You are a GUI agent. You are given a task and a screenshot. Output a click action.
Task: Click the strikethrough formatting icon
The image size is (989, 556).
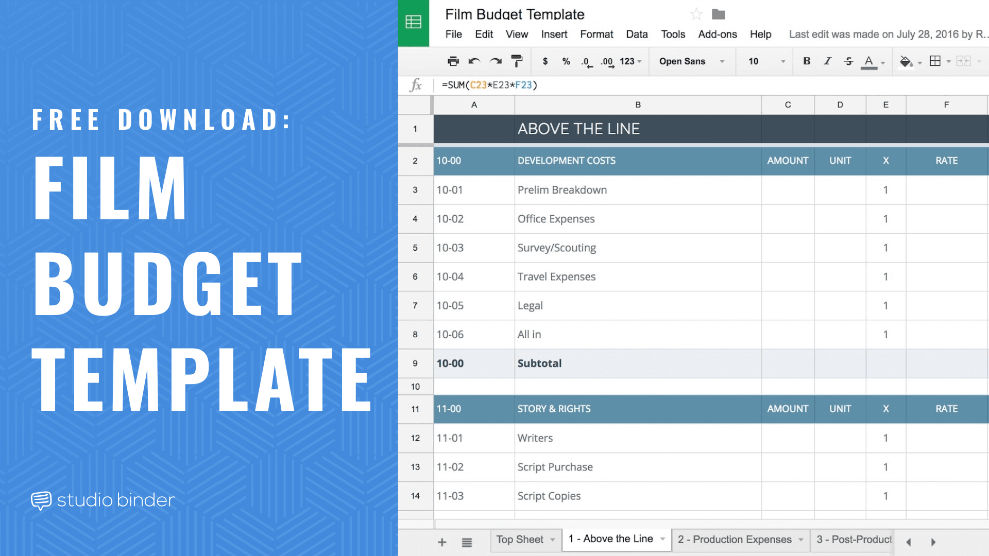tap(849, 62)
